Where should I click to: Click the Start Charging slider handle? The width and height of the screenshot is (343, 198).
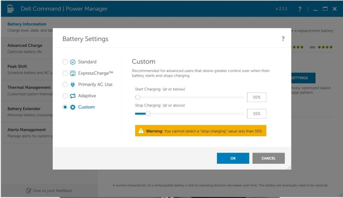coord(138,97)
